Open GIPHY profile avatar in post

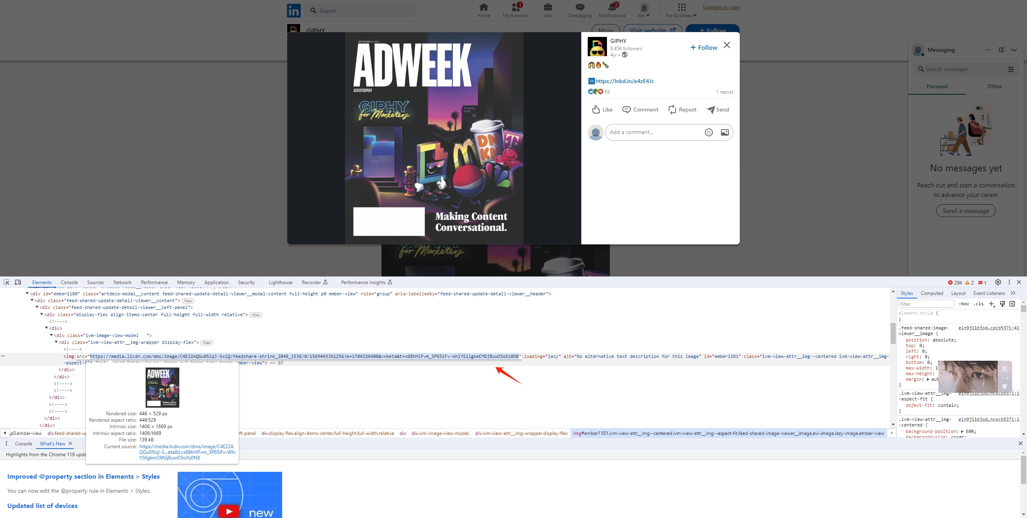pyautogui.click(x=597, y=47)
